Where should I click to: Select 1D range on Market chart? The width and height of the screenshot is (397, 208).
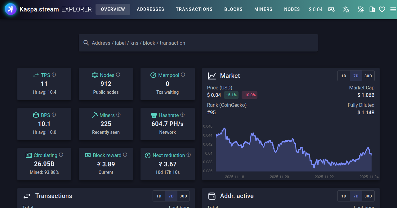pos(344,76)
